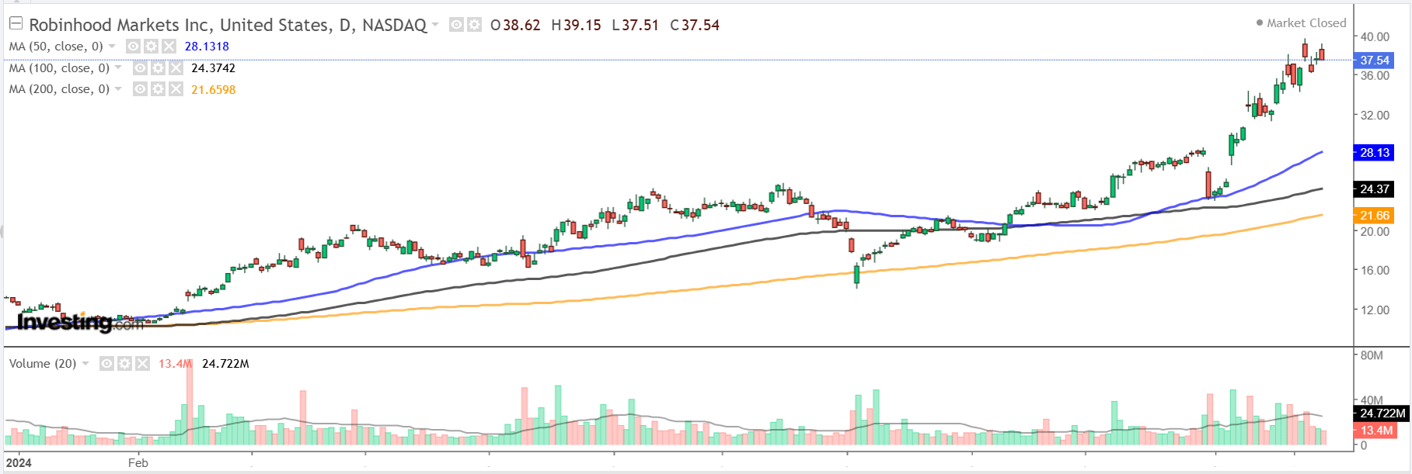The height and width of the screenshot is (474, 1412).
Task: Remove the MA 50 indicator
Action: click(169, 47)
